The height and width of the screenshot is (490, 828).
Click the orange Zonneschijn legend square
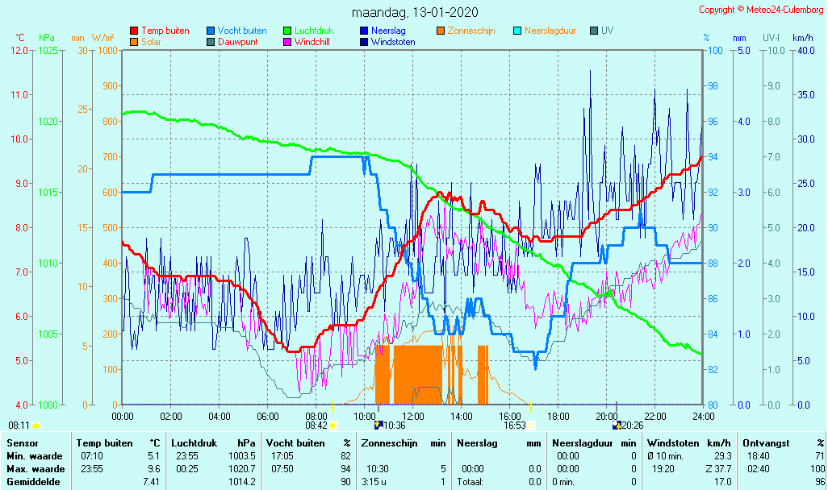(441, 31)
